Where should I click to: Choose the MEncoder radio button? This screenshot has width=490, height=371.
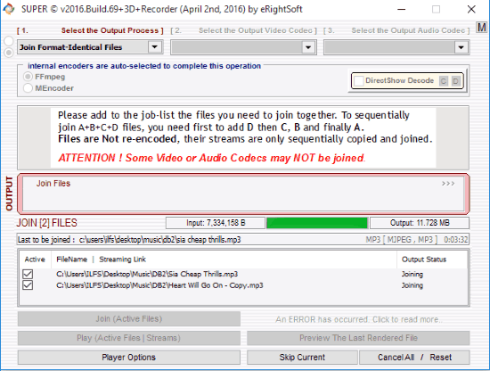[28, 88]
